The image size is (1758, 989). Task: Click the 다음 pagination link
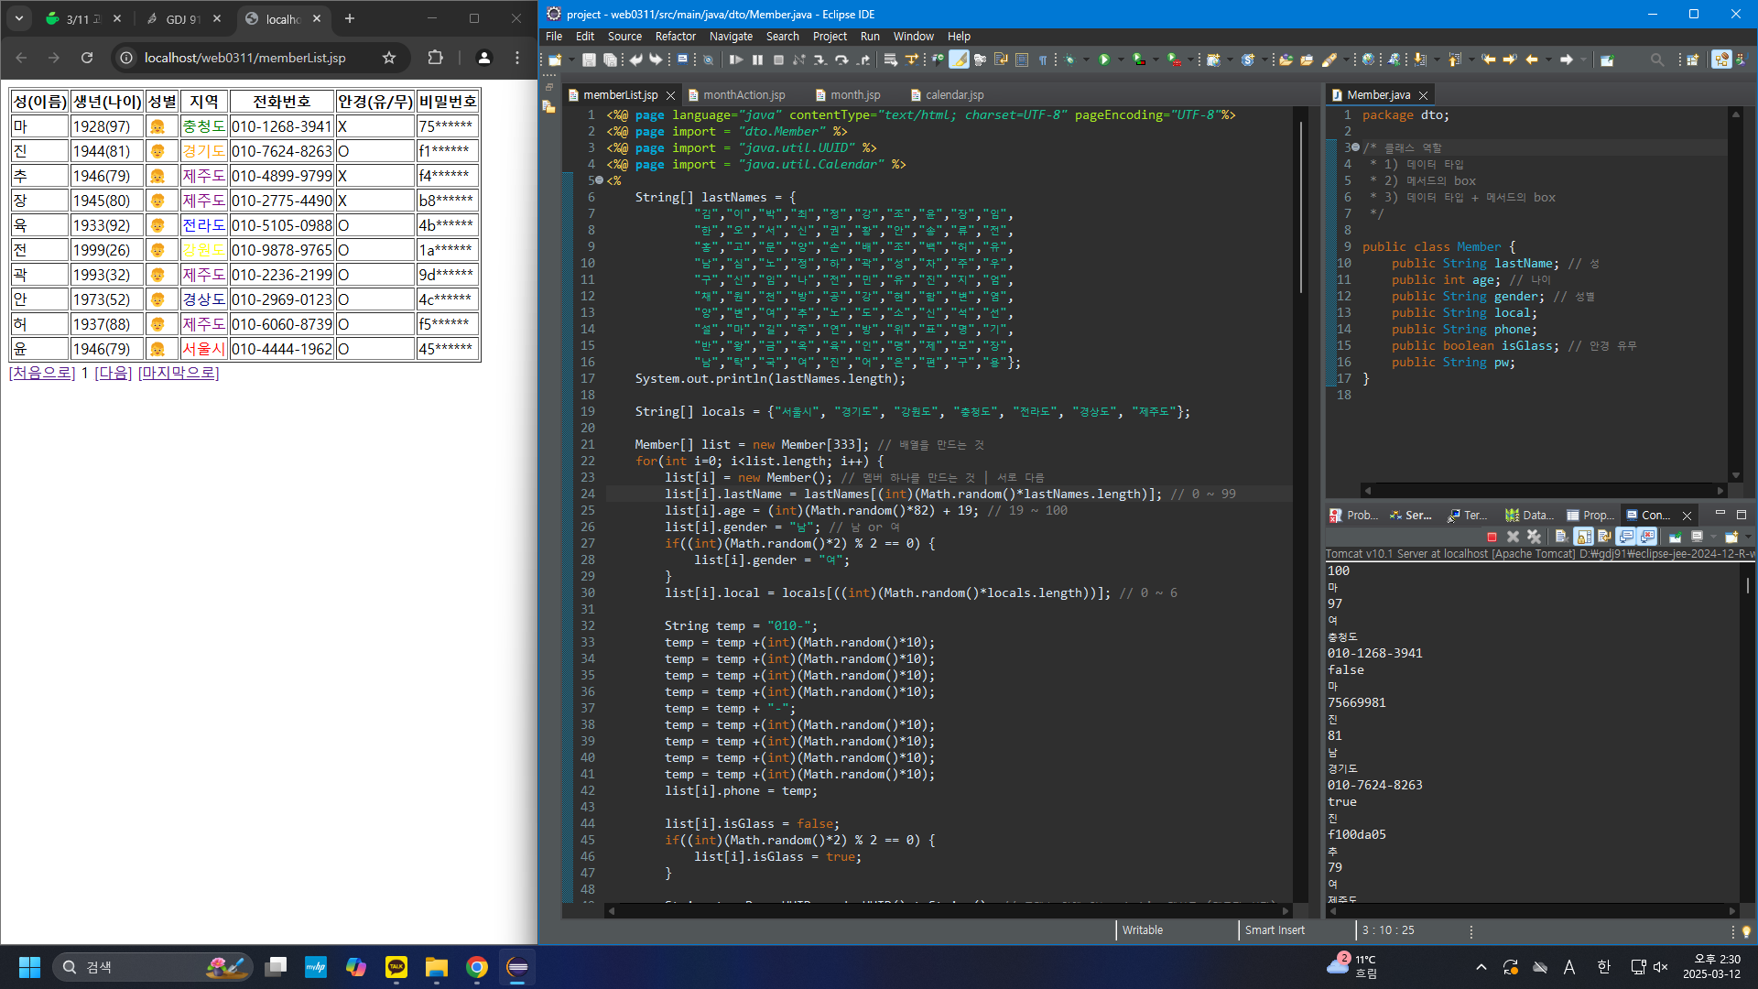click(114, 373)
